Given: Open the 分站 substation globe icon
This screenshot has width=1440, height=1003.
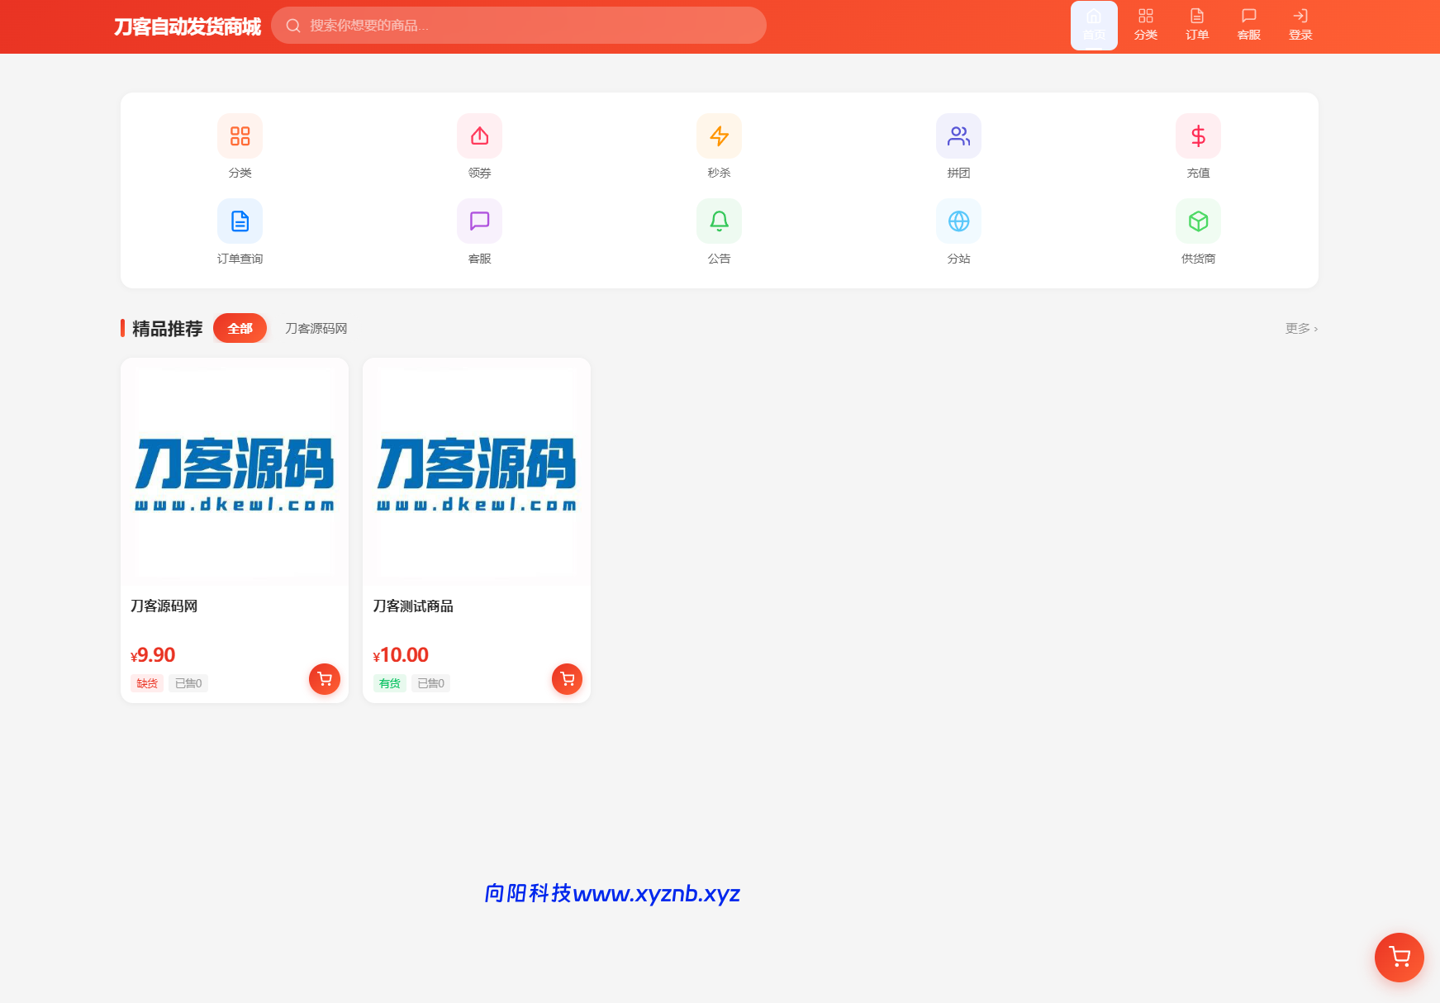Looking at the screenshot, I should 958,221.
